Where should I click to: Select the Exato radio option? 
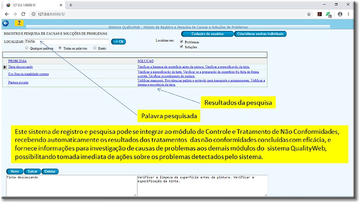(95, 48)
